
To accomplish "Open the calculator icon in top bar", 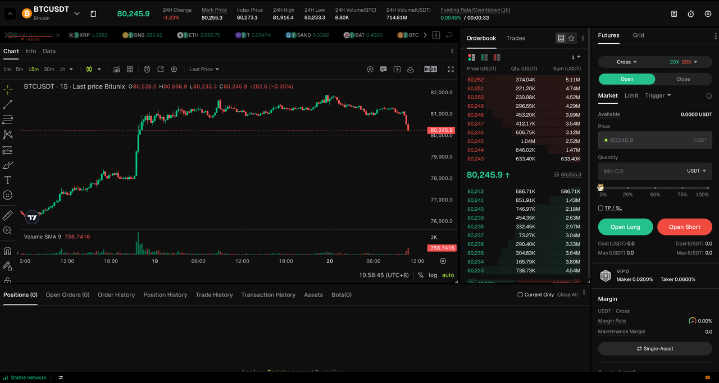I will point(674,13).
